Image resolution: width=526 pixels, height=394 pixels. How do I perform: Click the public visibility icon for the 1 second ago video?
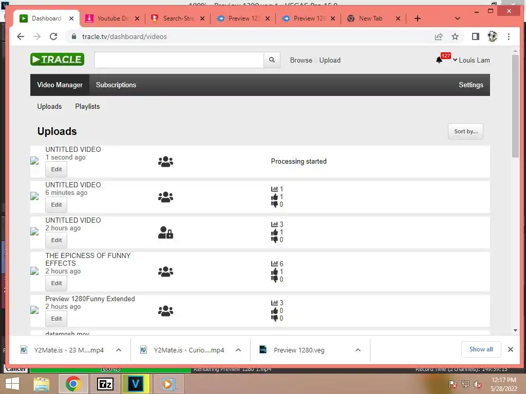165,162
